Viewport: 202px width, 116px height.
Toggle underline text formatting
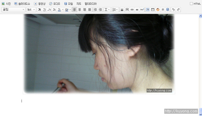pos(44,10)
